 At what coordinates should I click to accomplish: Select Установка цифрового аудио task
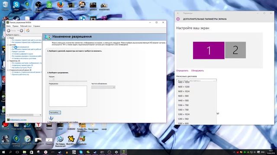(22, 54)
